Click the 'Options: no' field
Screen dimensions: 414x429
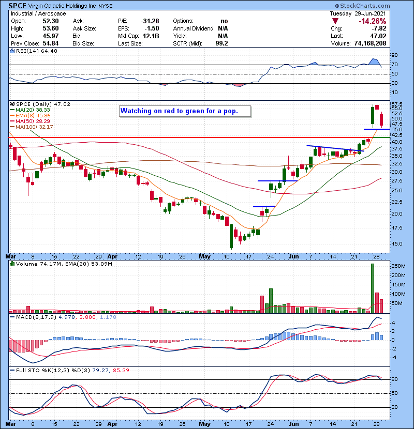(200, 21)
